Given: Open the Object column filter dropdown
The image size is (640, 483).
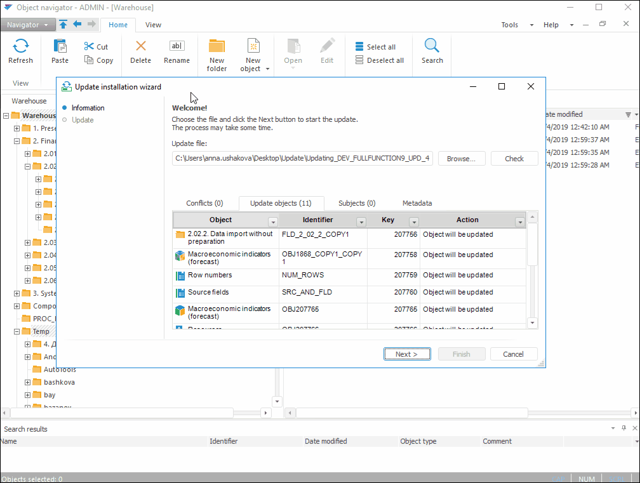Looking at the screenshot, I should 272,222.
